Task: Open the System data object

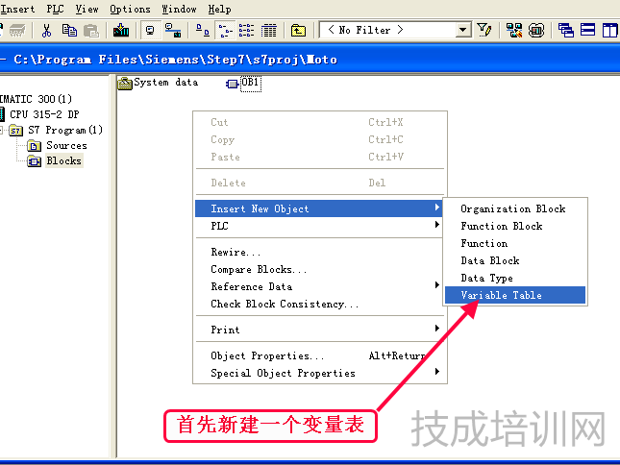Action: pyautogui.click(x=158, y=83)
